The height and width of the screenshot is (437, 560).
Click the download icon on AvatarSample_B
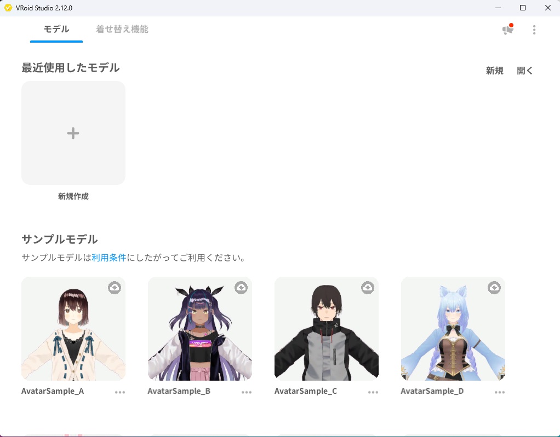(x=241, y=287)
